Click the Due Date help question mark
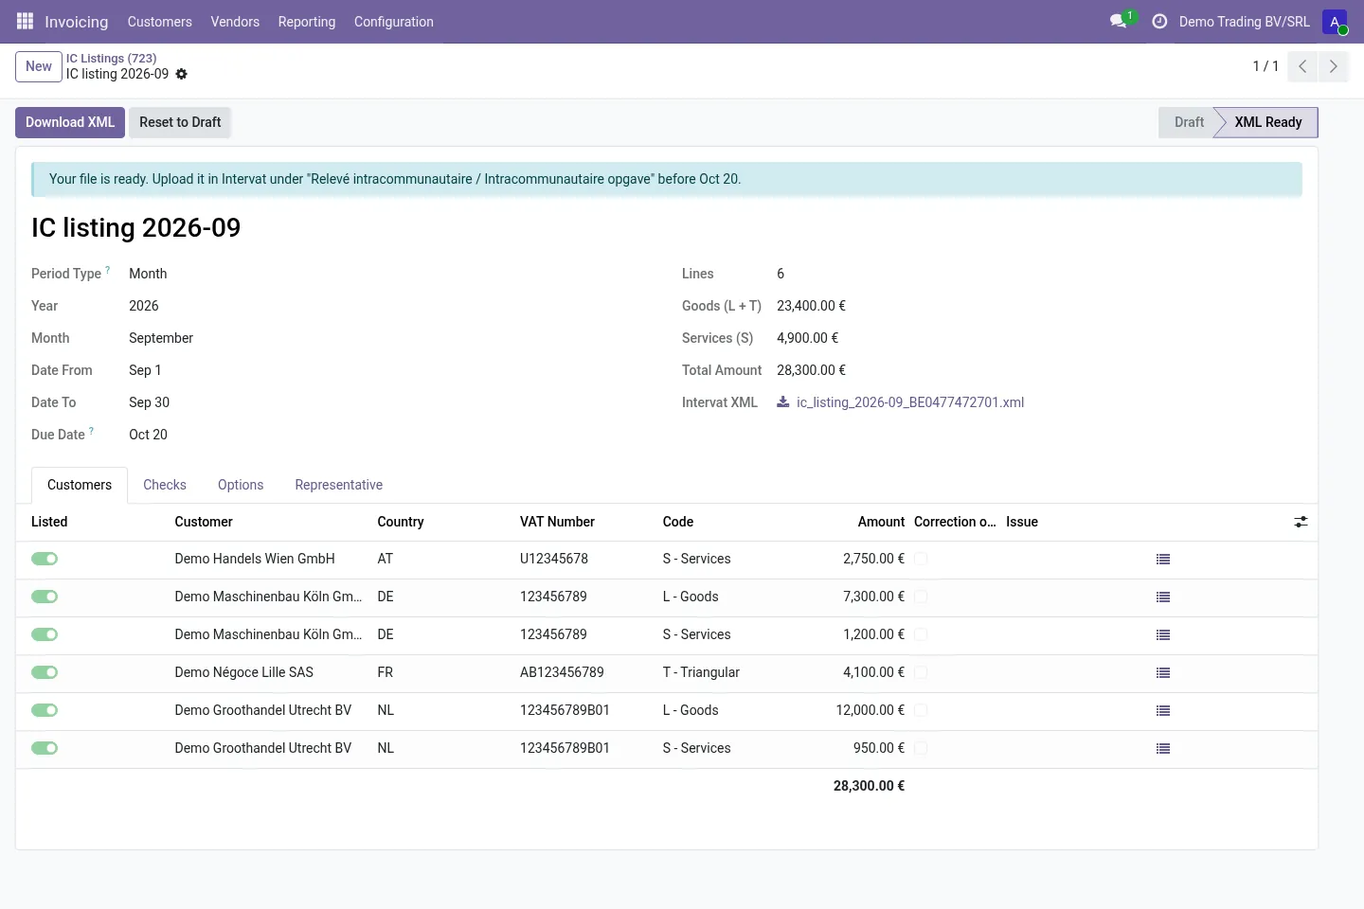Viewport: 1364px width, 909px height. point(92,431)
